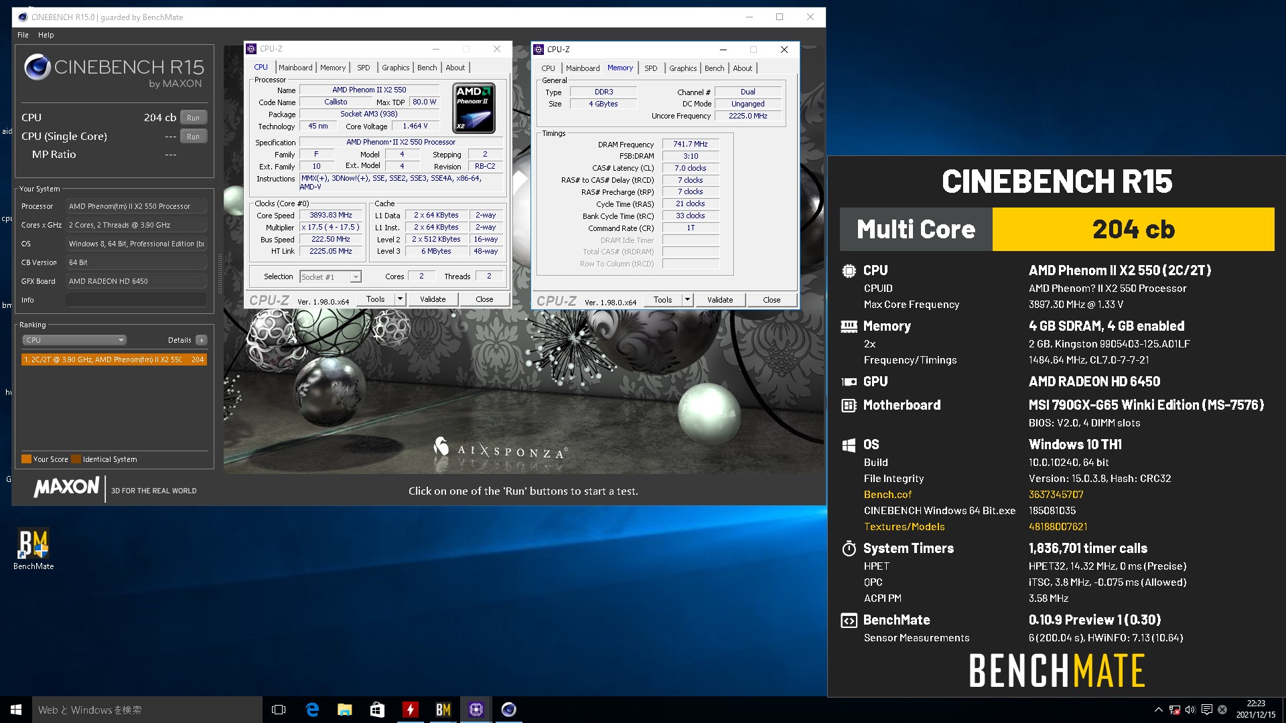Click the Memory icon in BenchMate panel
Screen dimensions: 1286x723
coord(849,326)
